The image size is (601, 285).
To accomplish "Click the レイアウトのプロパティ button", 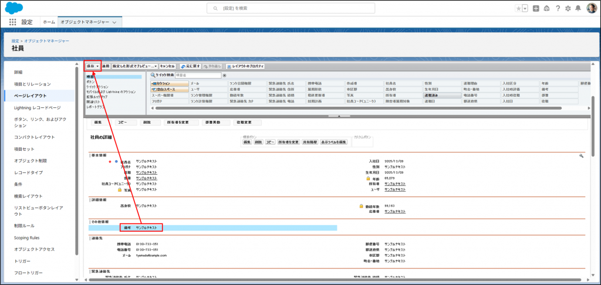I will (245, 66).
